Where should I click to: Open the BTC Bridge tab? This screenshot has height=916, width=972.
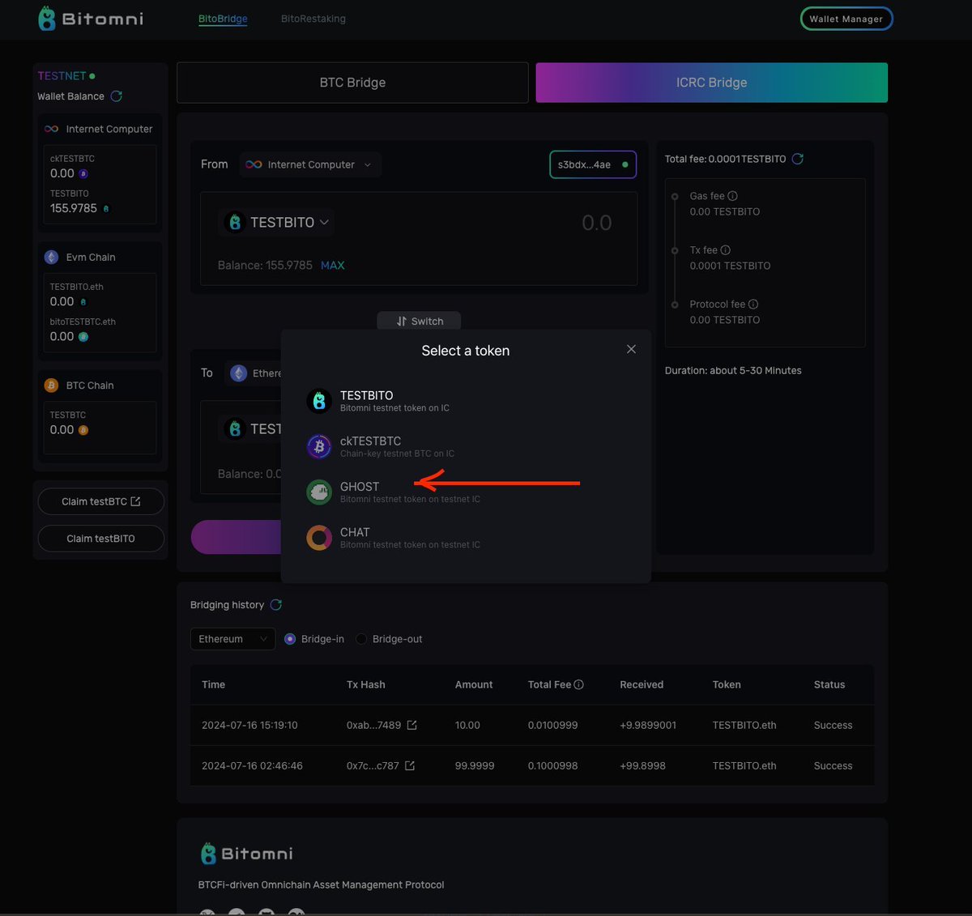click(x=352, y=83)
